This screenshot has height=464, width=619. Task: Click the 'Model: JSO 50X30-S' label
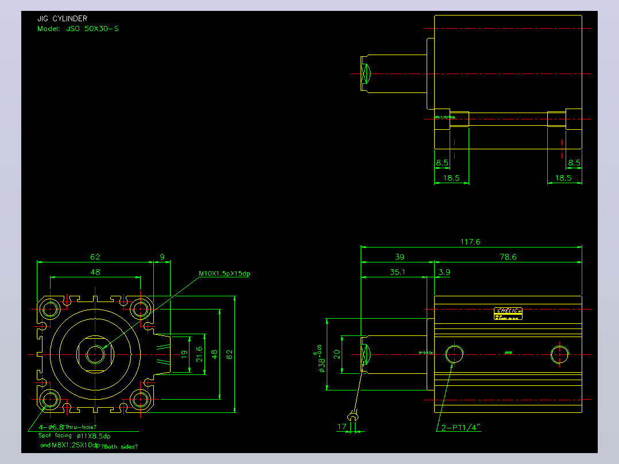pyautogui.click(x=78, y=29)
